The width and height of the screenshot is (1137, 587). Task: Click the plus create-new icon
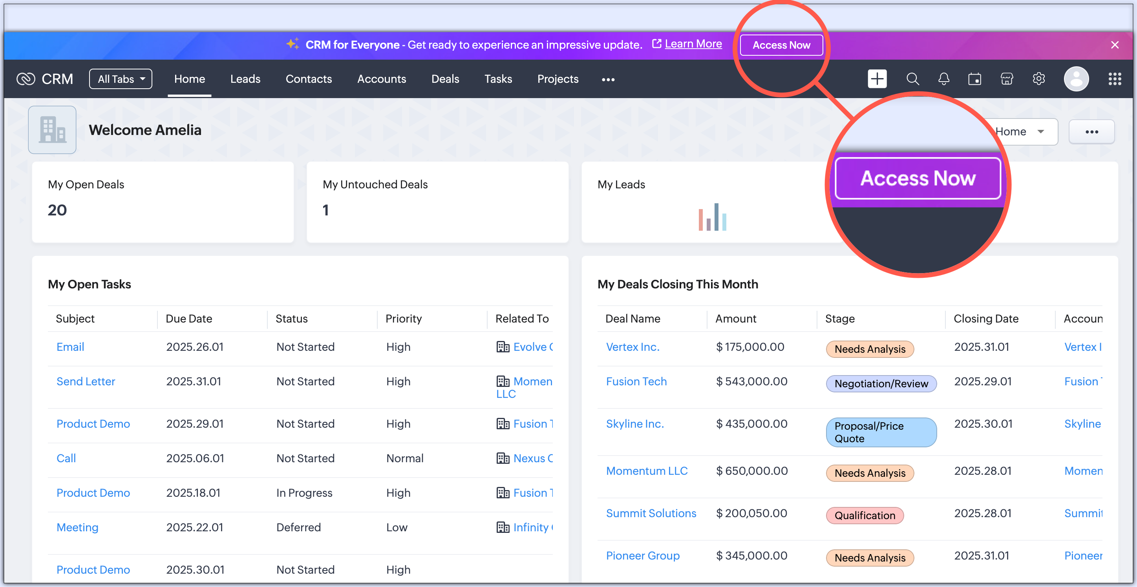tap(877, 79)
